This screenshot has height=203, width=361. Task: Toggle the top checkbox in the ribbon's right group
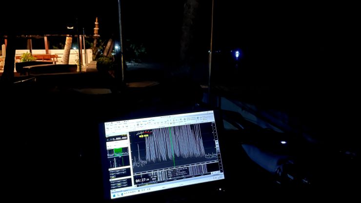[188, 117]
